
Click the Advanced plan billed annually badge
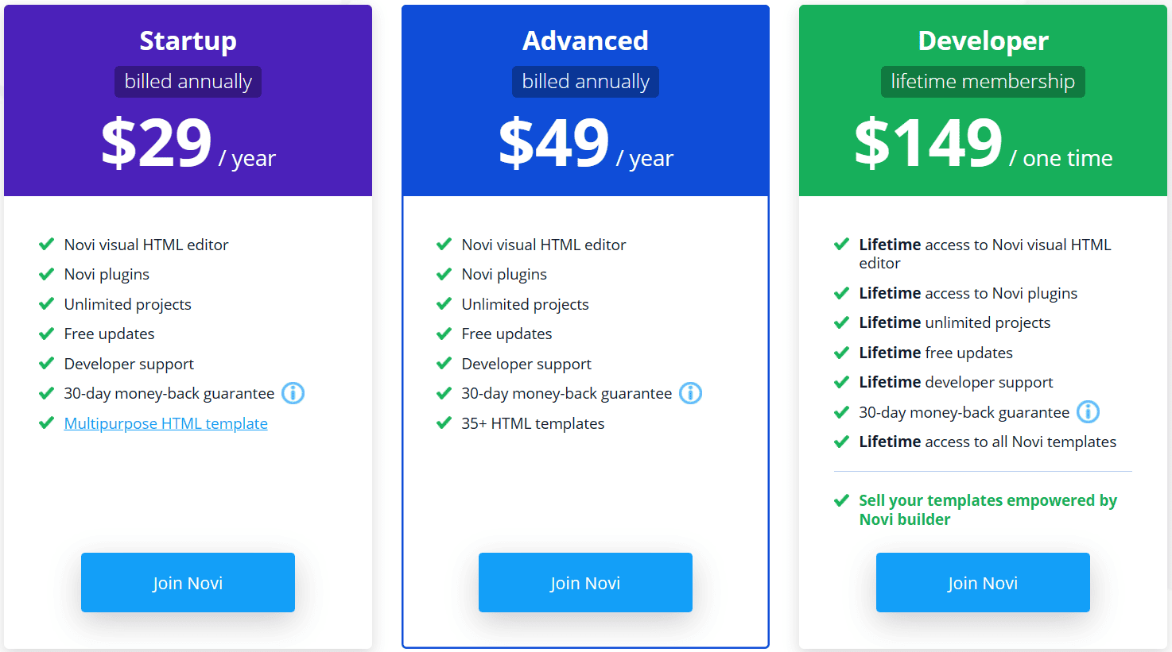click(x=585, y=82)
